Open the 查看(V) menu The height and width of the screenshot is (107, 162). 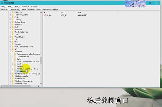17,6
